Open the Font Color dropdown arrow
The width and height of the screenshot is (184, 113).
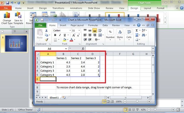click(x=75, y=40)
